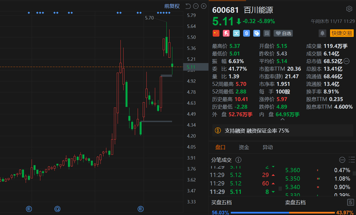Click the undo arrow above the chart

pos(188,6)
